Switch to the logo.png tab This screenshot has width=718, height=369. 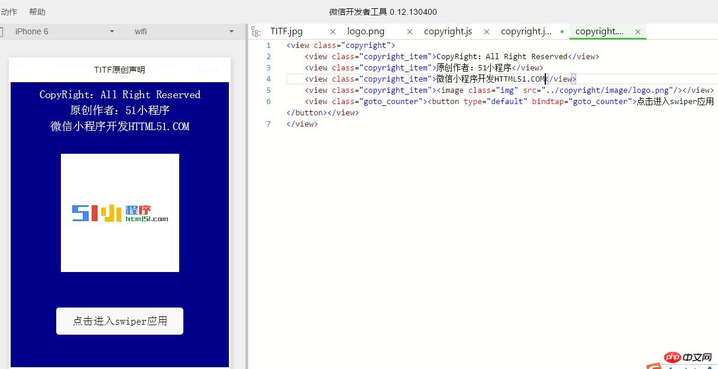pos(366,31)
